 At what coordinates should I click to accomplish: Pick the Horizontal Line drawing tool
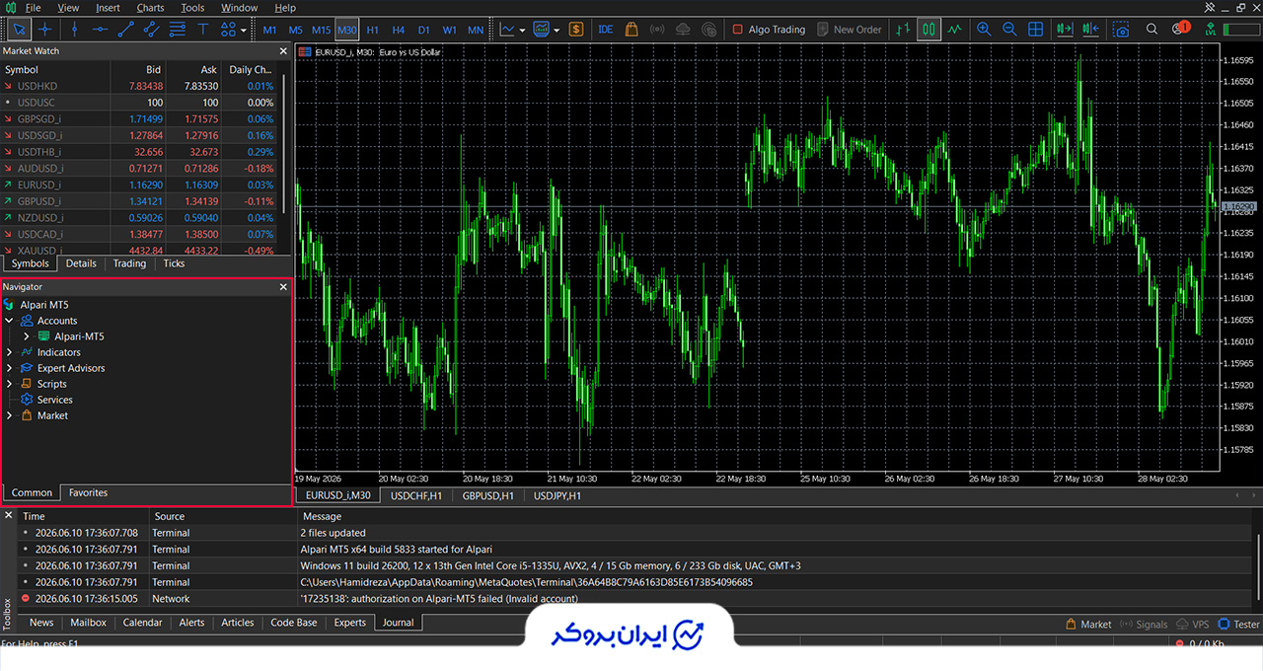99,30
